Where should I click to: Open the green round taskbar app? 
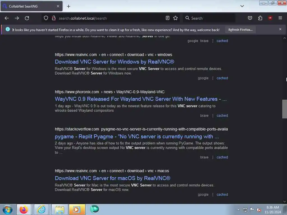pos(94,209)
